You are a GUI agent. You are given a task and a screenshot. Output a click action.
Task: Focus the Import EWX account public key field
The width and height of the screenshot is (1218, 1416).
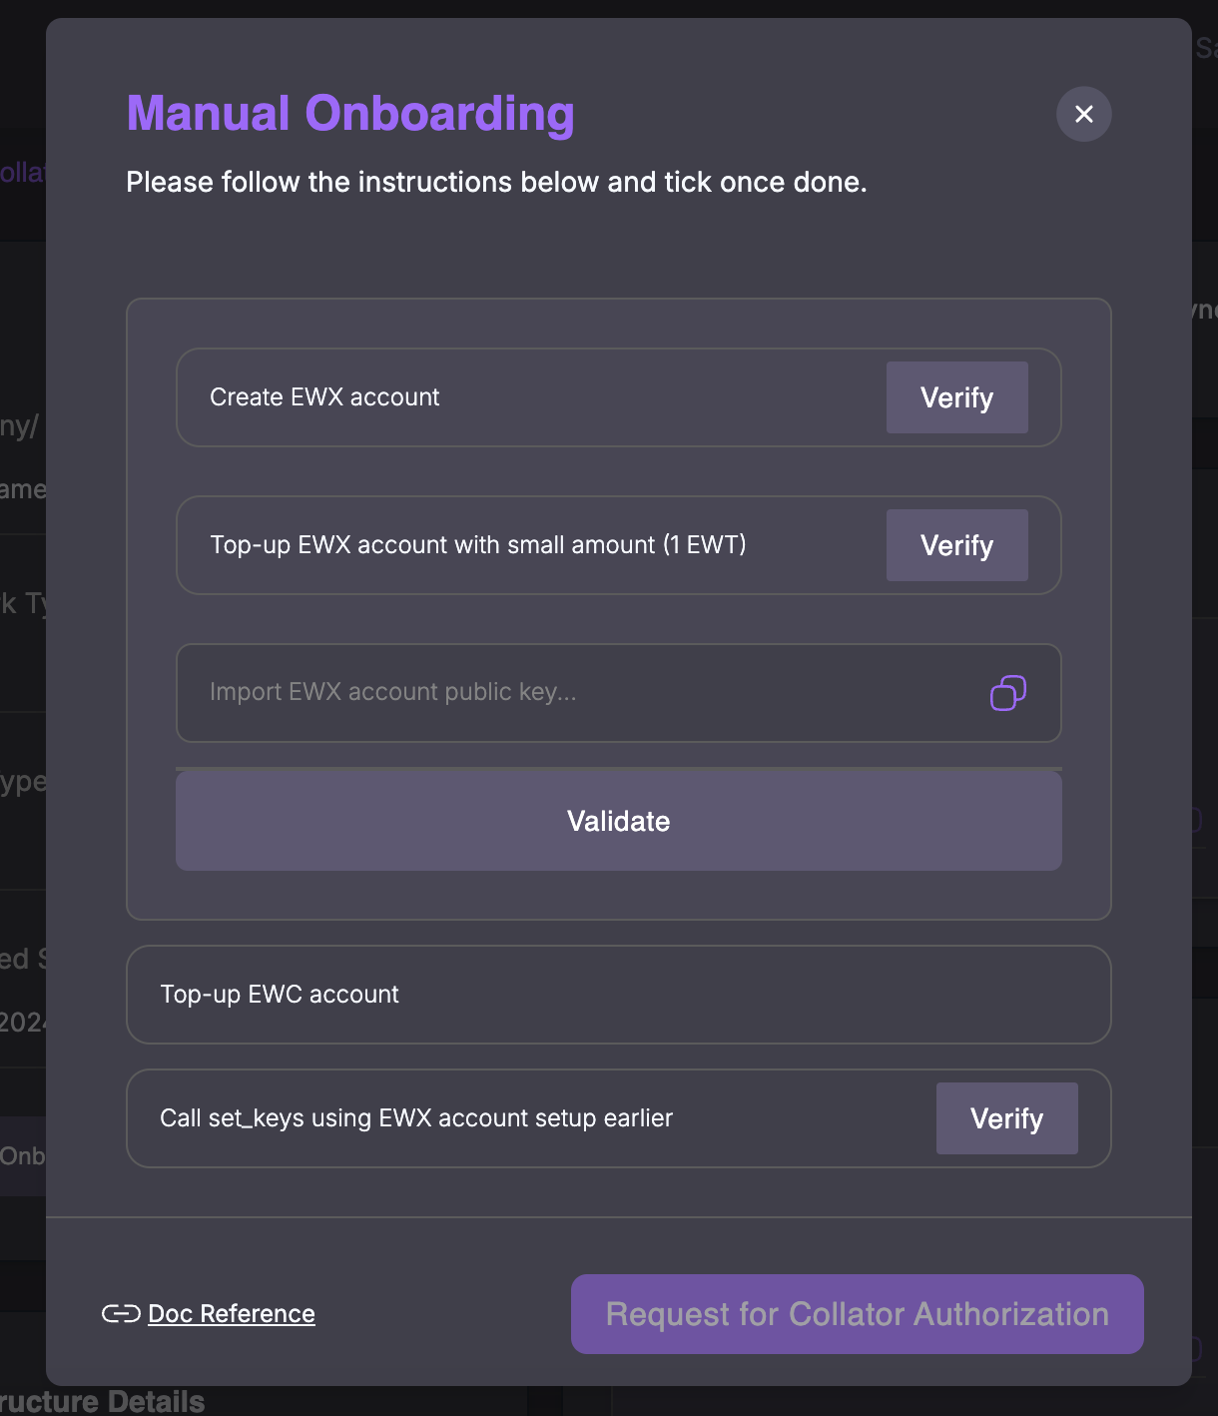click(x=618, y=693)
